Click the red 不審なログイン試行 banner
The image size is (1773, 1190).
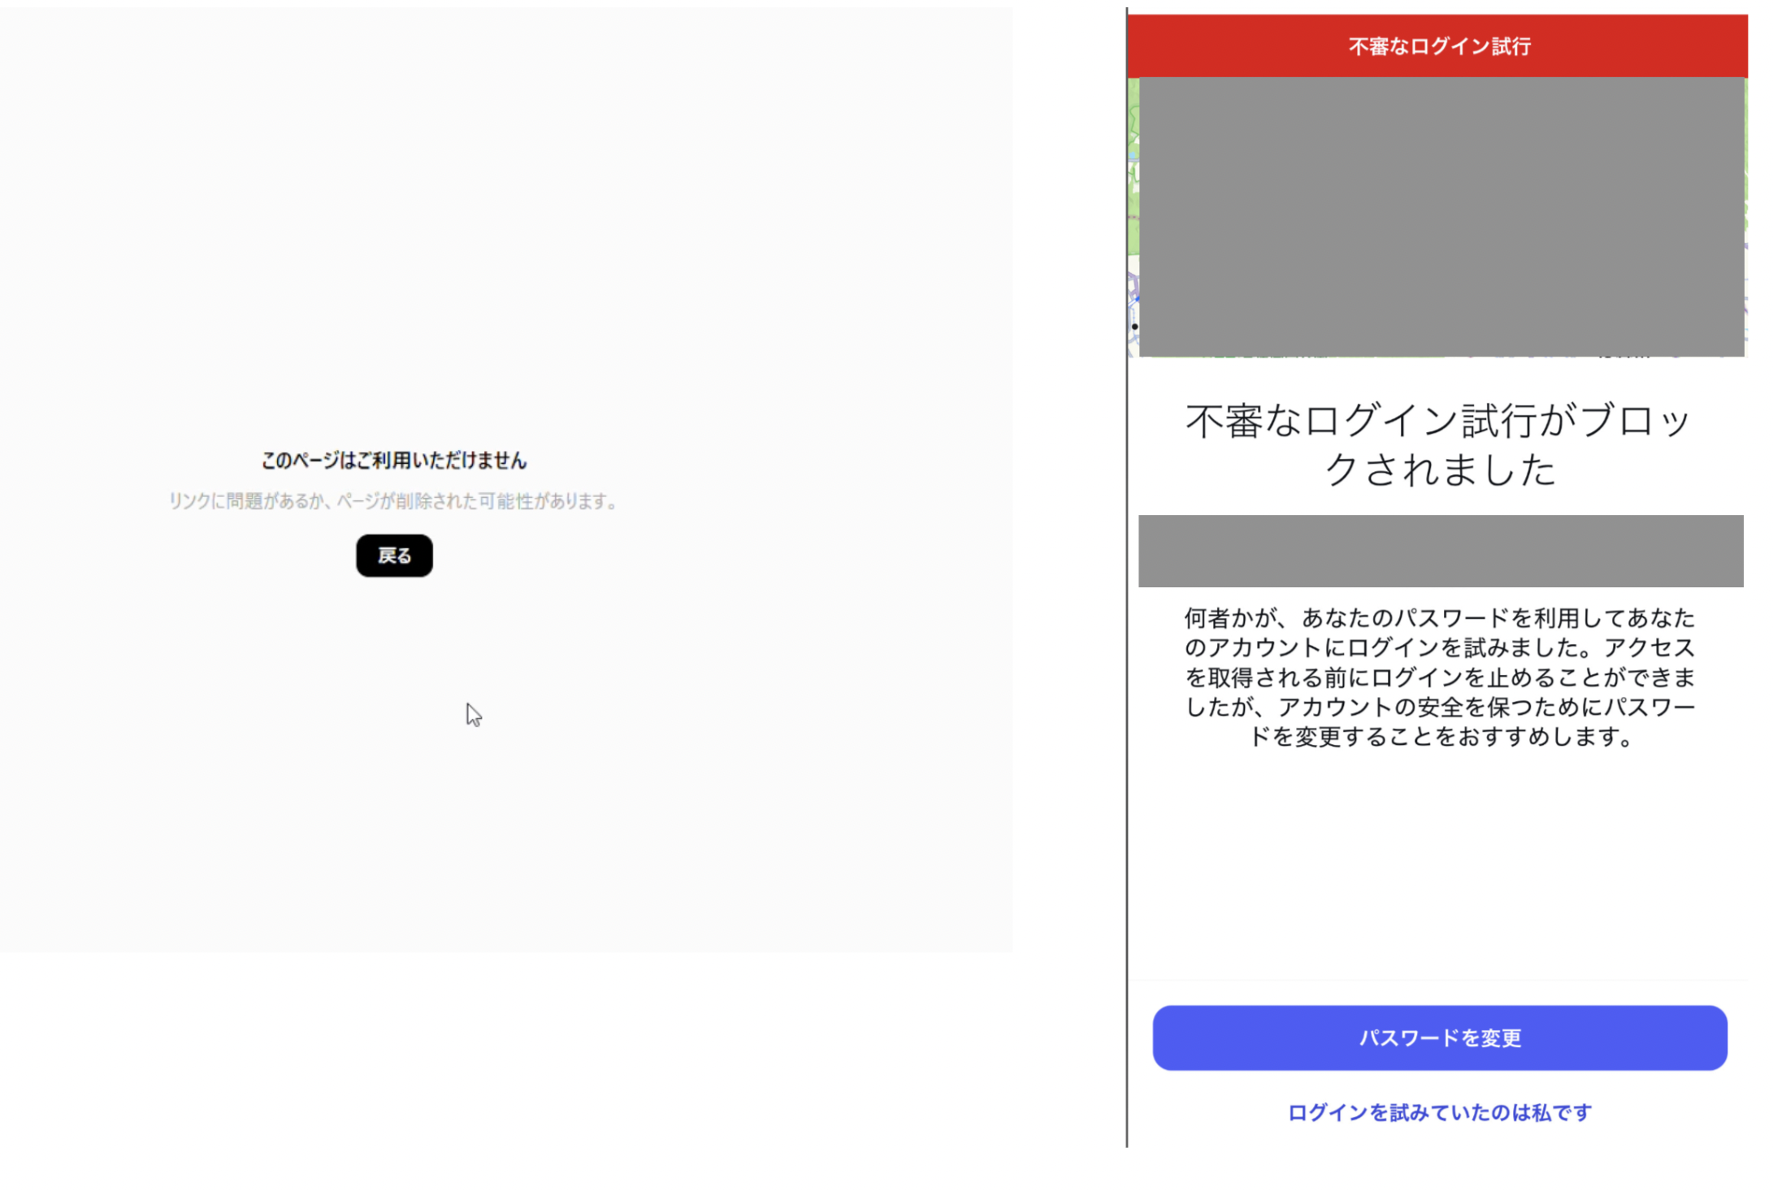(1439, 45)
